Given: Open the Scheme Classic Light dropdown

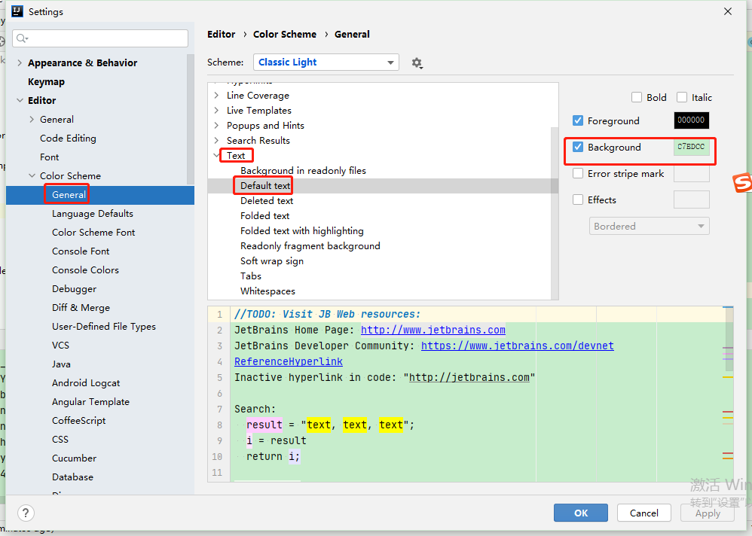Looking at the screenshot, I should click(326, 62).
